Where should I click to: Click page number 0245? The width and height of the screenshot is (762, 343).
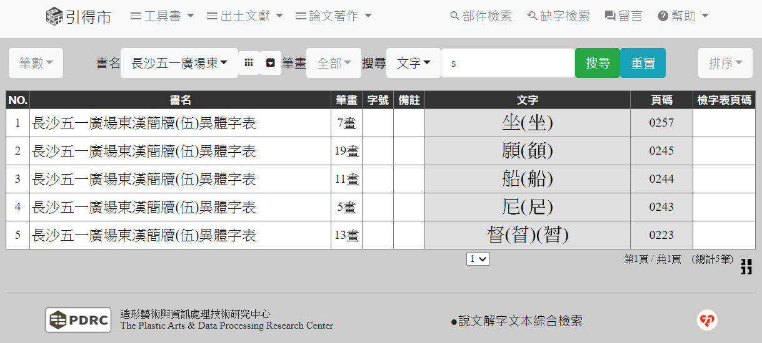click(661, 151)
